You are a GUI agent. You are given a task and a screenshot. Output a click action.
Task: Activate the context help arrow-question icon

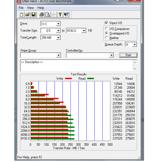[66, 14]
